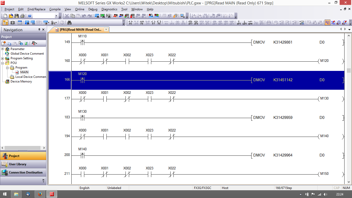This screenshot has height=198, width=352.
Task: Insert rising pulse contact sF7 icon
Action: tap(190, 23)
